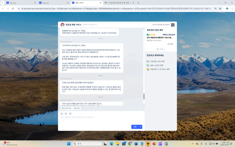This screenshot has height=147, width=235.
Task: Open the Chrome three-dot menu
Action: pos(232,9)
